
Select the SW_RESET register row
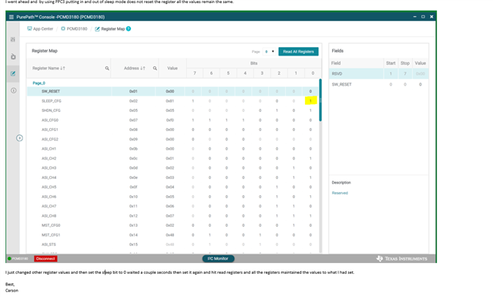[x=173, y=91]
